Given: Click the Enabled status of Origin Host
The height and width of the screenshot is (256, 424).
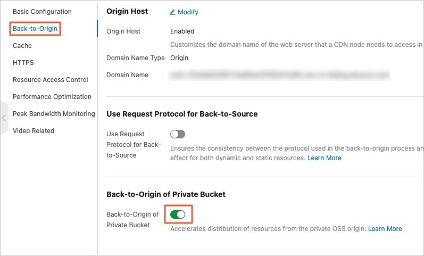Looking at the screenshot, I should (182, 31).
